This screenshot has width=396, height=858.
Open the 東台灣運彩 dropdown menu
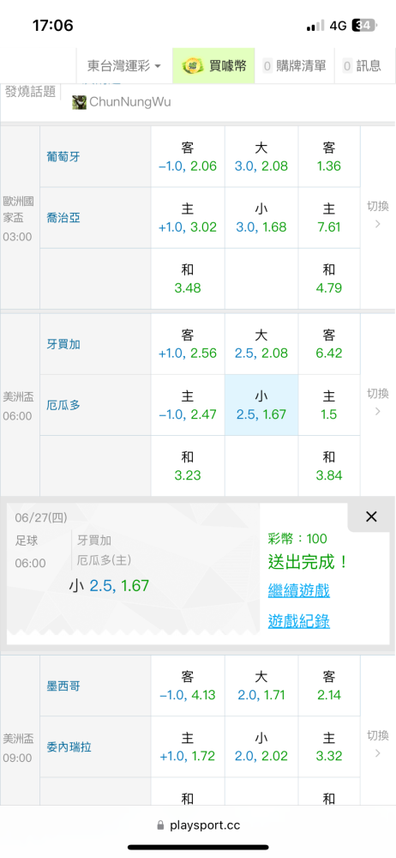click(124, 66)
